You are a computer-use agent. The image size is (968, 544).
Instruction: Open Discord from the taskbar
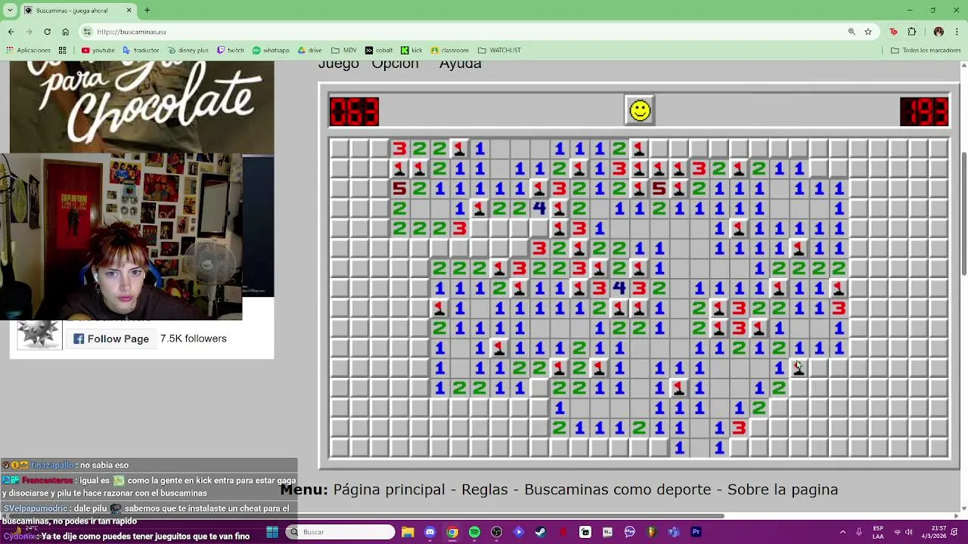[430, 532]
